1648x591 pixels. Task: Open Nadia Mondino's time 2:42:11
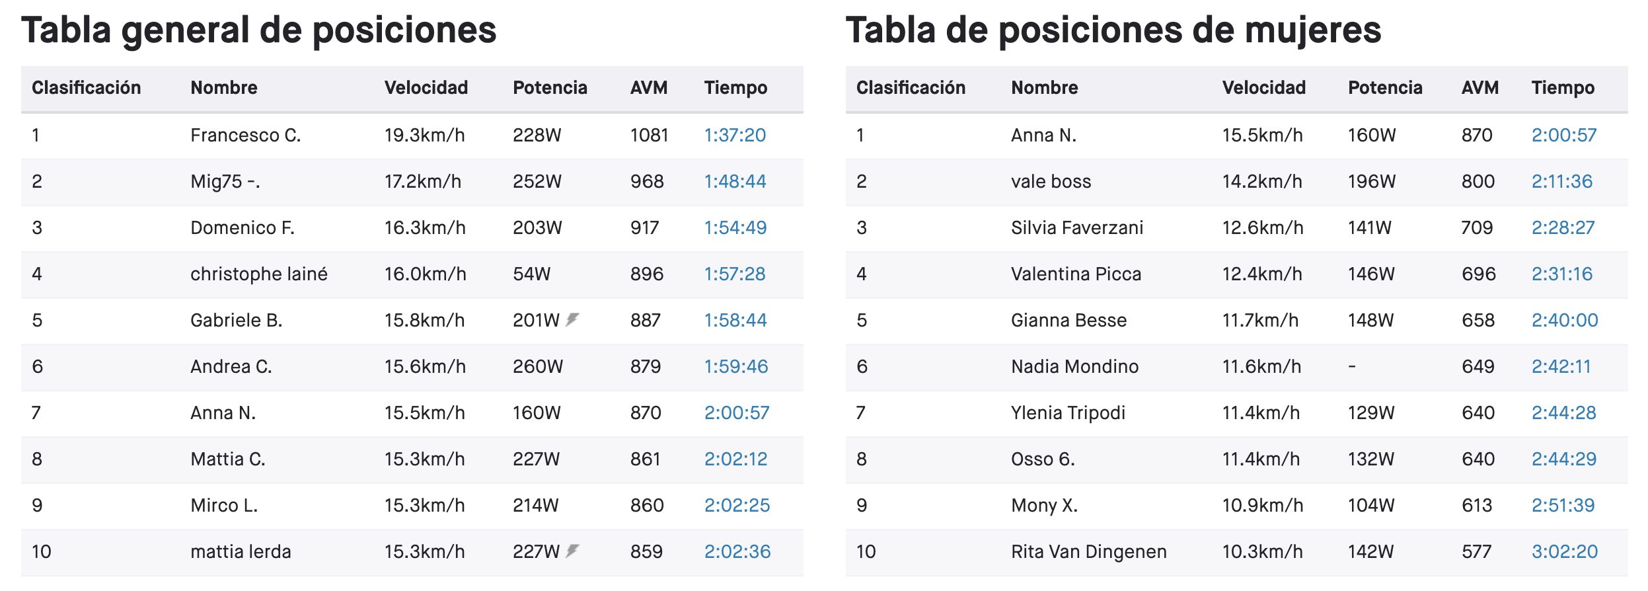(1561, 367)
